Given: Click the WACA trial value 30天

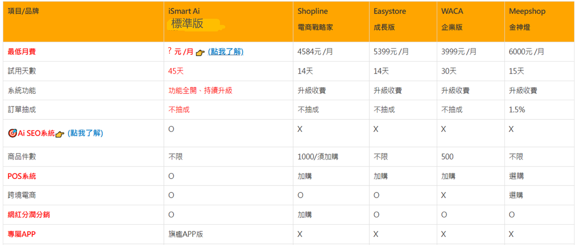Looking at the screenshot, I should 449,71.
